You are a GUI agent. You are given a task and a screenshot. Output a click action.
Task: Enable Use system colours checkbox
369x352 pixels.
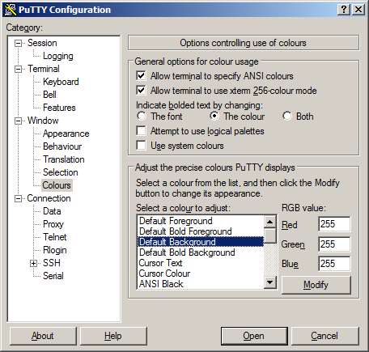point(141,146)
